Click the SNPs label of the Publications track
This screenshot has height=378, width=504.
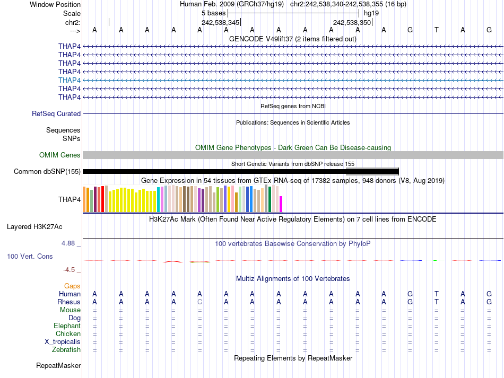click(72, 139)
